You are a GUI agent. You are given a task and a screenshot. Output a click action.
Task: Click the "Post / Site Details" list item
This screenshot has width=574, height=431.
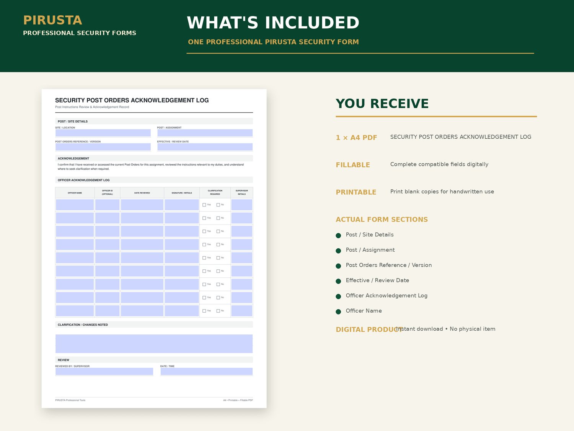point(370,235)
